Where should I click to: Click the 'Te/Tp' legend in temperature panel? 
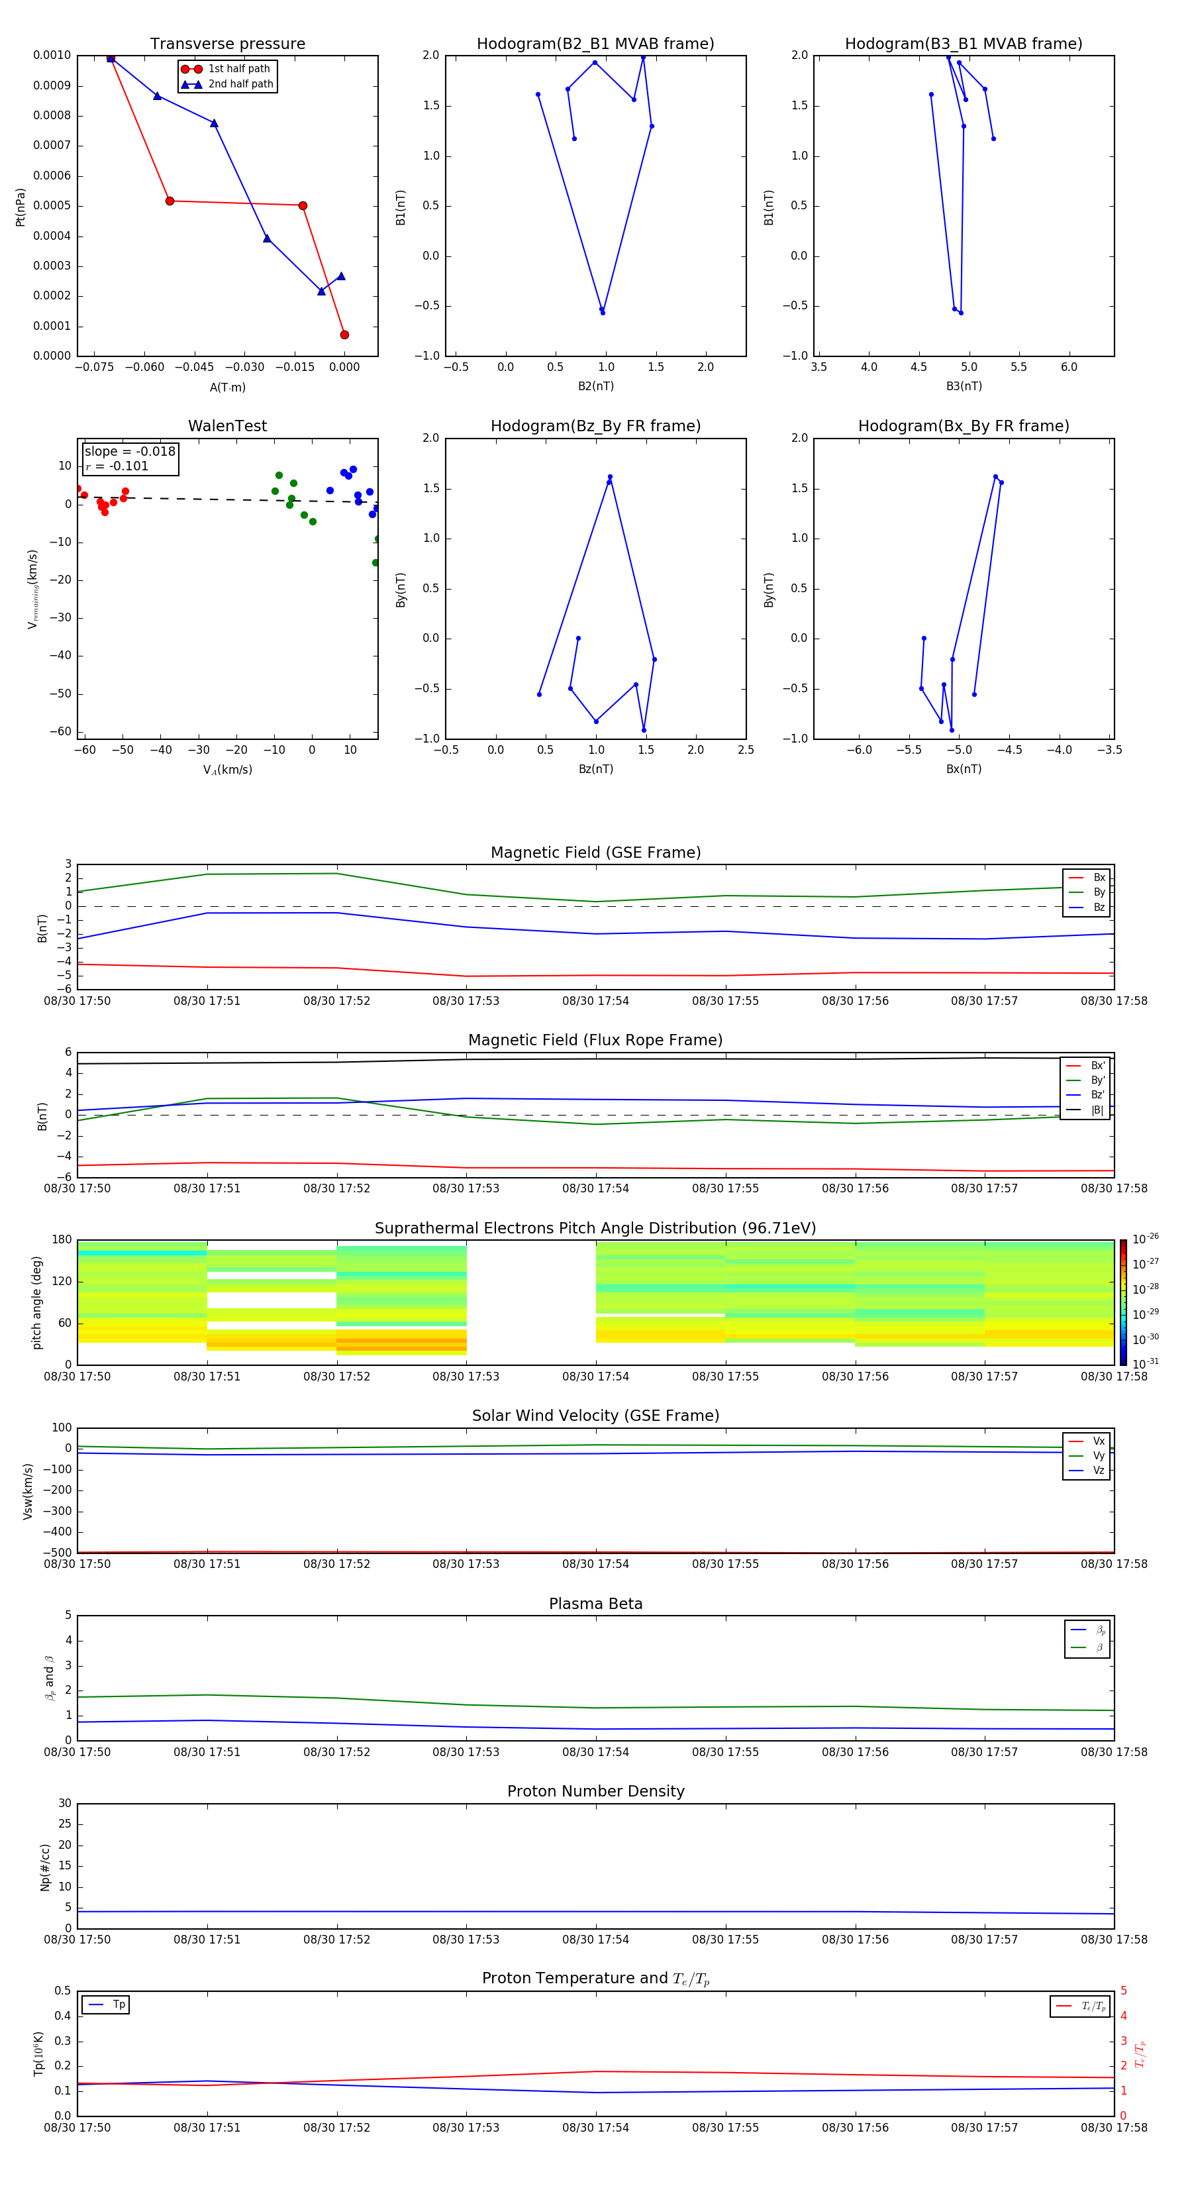tap(1080, 2007)
